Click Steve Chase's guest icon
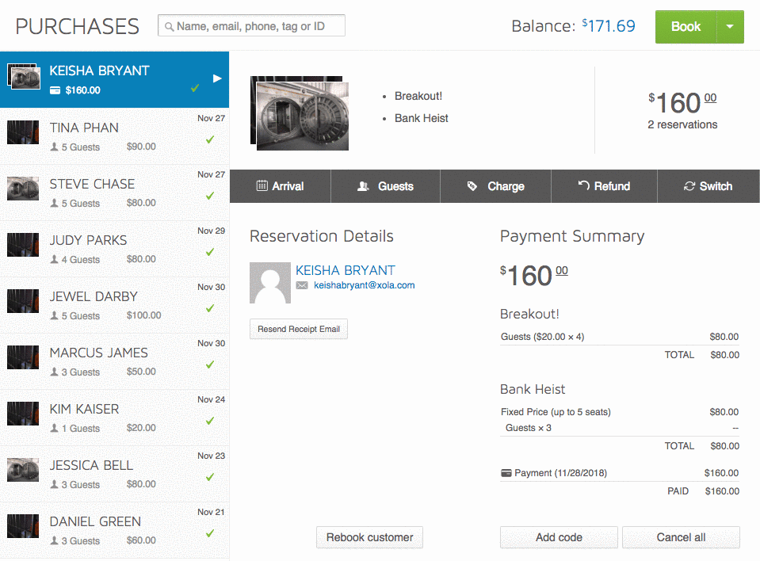760x561 pixels. tap(54, 203)
